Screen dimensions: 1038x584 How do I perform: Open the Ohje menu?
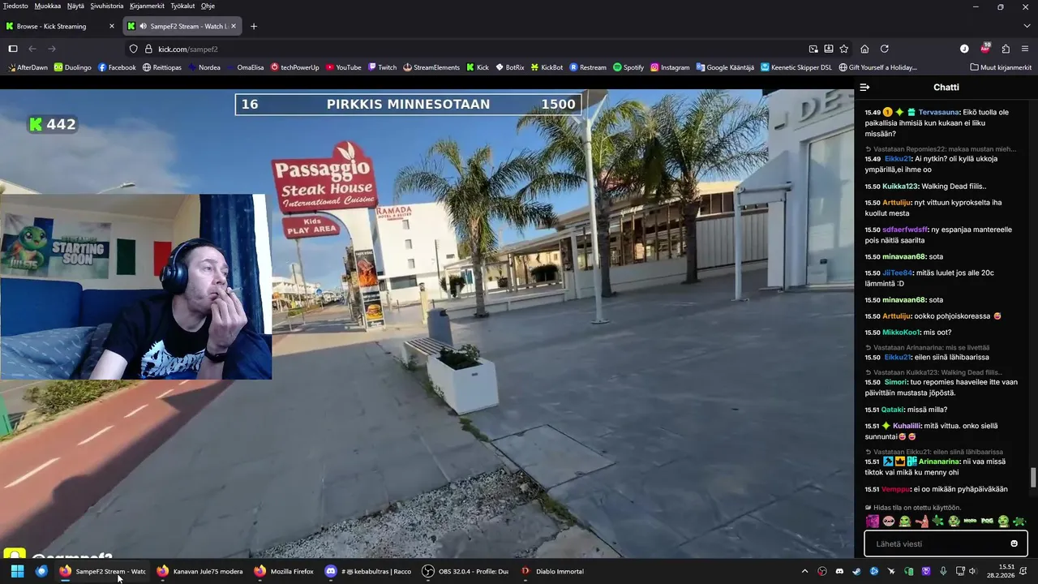click(208, 6)
